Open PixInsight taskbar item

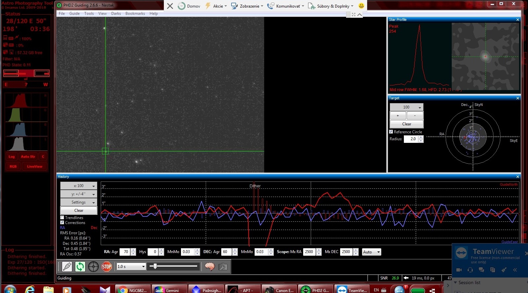click(207, 289)
